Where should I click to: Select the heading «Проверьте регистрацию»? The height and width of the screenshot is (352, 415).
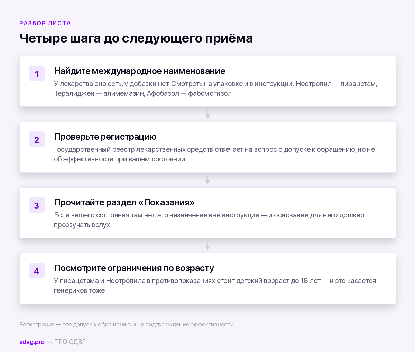(x=105, y=137)
